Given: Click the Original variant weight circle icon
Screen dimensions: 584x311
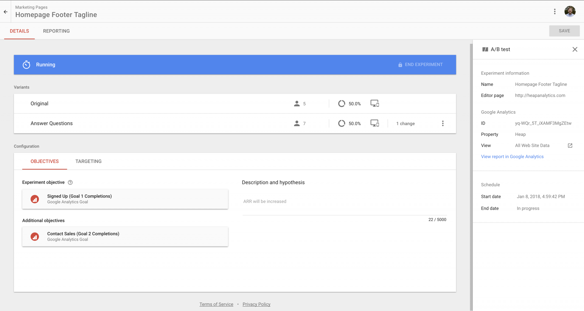Looking at the screenshot, I should tap(342, 104).
